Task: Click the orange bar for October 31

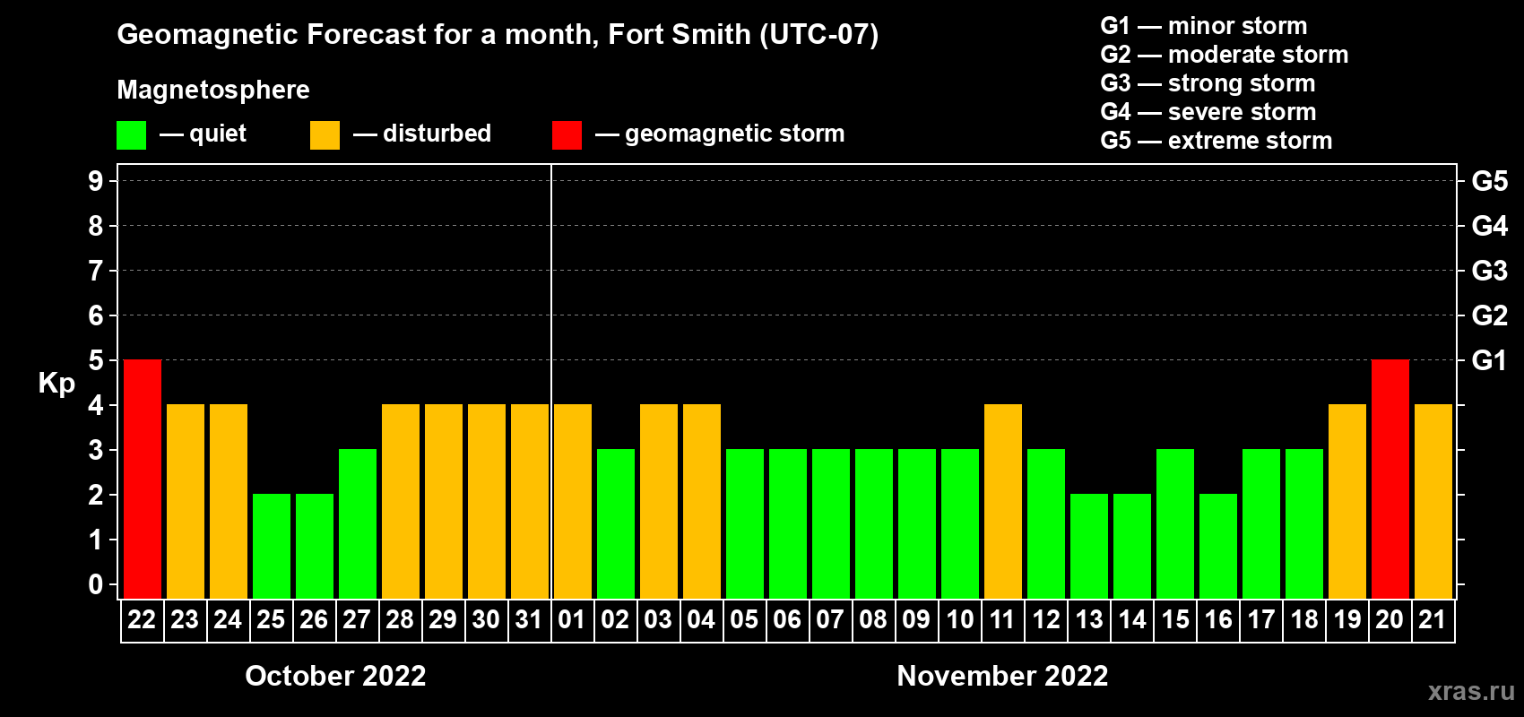Action: click(x=529, y=501)
